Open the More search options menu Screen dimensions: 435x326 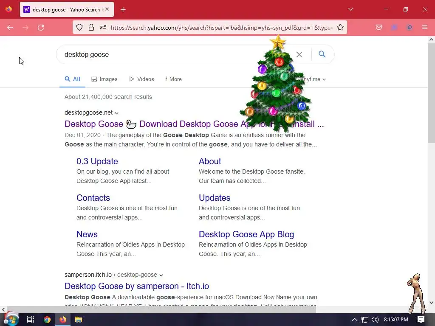[x=173, y=79]
